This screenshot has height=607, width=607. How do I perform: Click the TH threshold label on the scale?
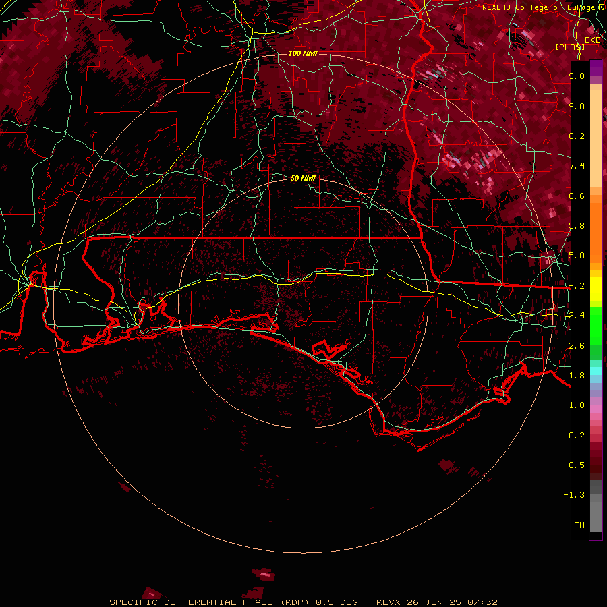point(579,525)
